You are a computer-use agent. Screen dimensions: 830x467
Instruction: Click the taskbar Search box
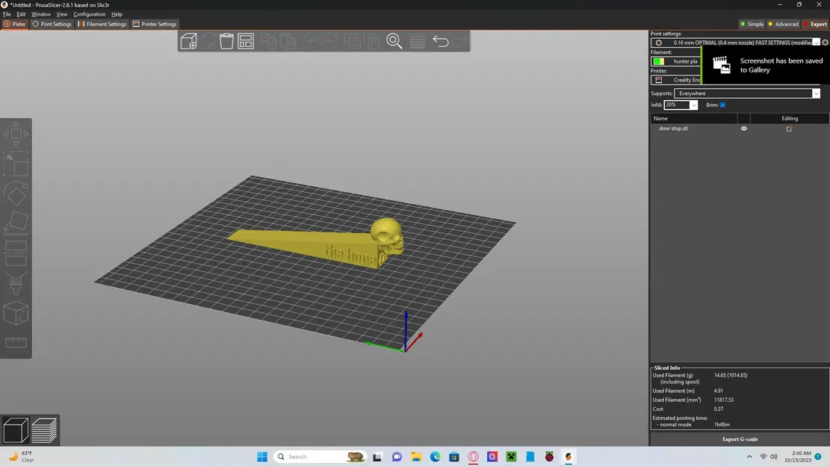[x=320, y=457]
